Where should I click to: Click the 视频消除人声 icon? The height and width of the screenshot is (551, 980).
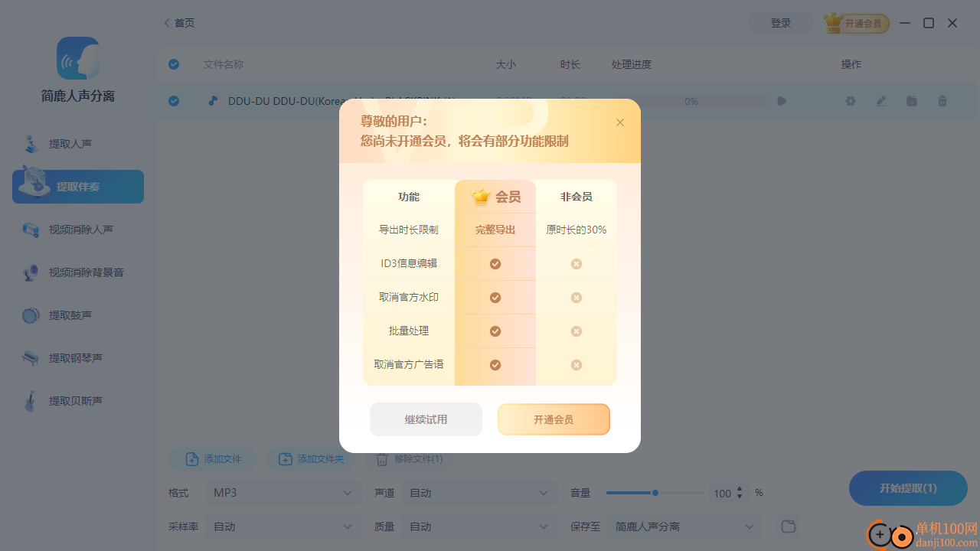(31, 230)
